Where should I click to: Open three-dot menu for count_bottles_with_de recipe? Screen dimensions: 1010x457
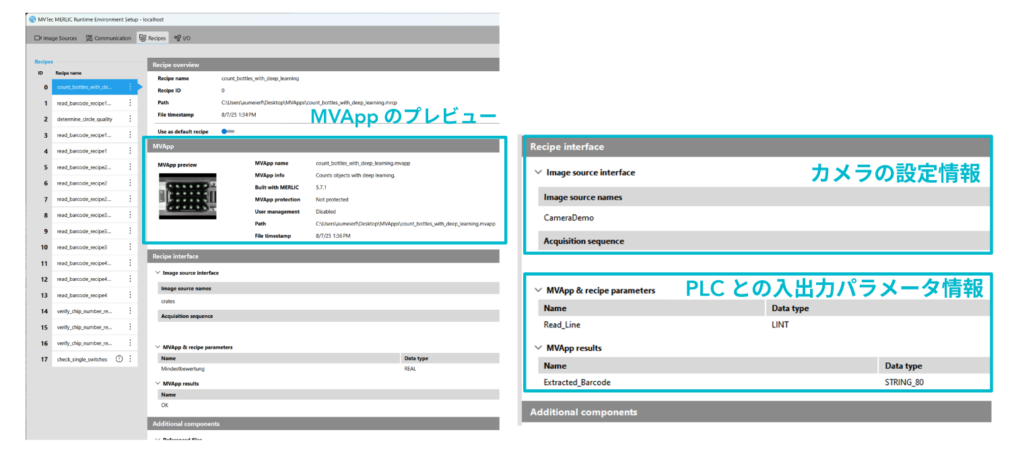tap(130, 87)
